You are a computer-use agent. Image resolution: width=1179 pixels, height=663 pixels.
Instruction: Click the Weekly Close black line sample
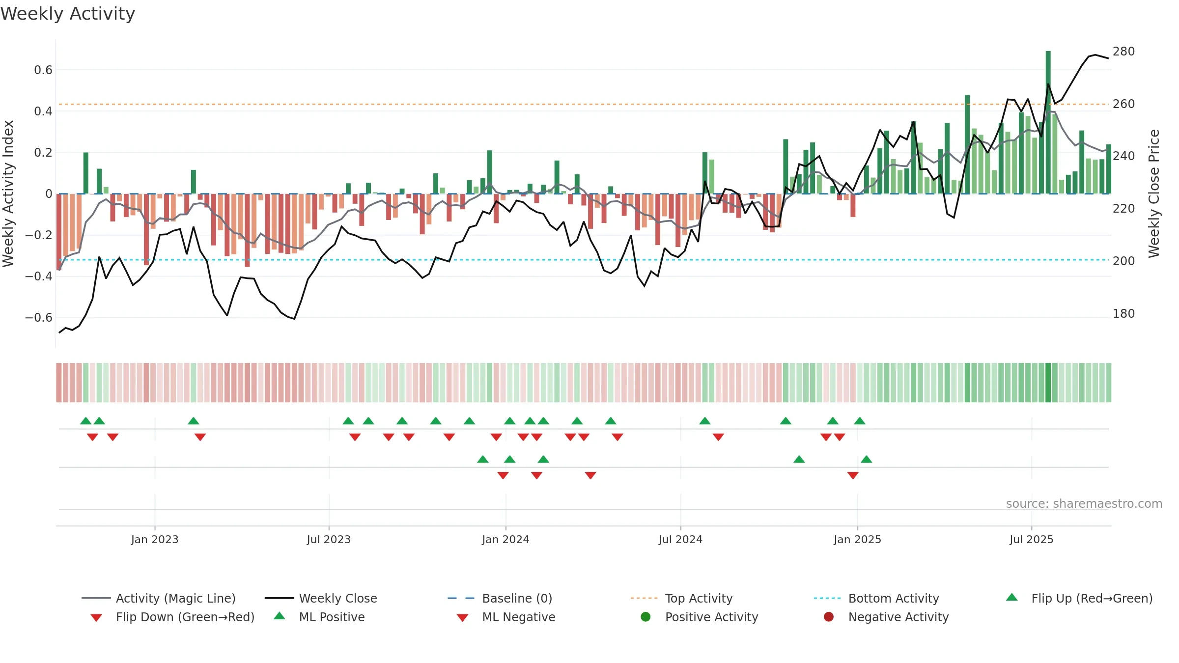coord(279,598)
